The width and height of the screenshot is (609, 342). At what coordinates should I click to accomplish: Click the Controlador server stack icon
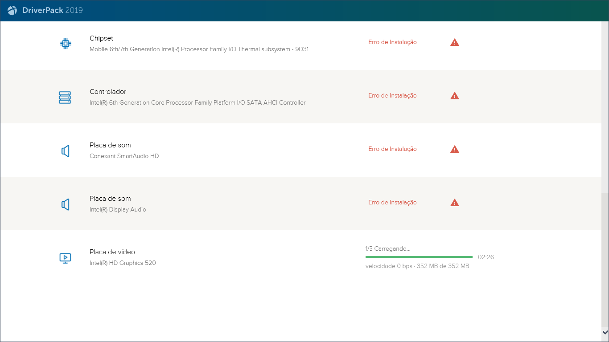pyautogui.click(x=65, y=98)
